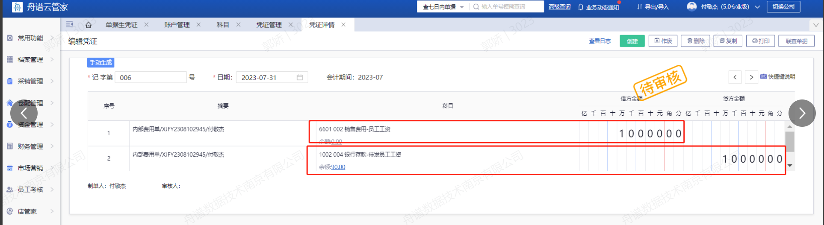Go to the previous voucher arrow button
This screenshot has width=824, height=225.
[735, 77]
